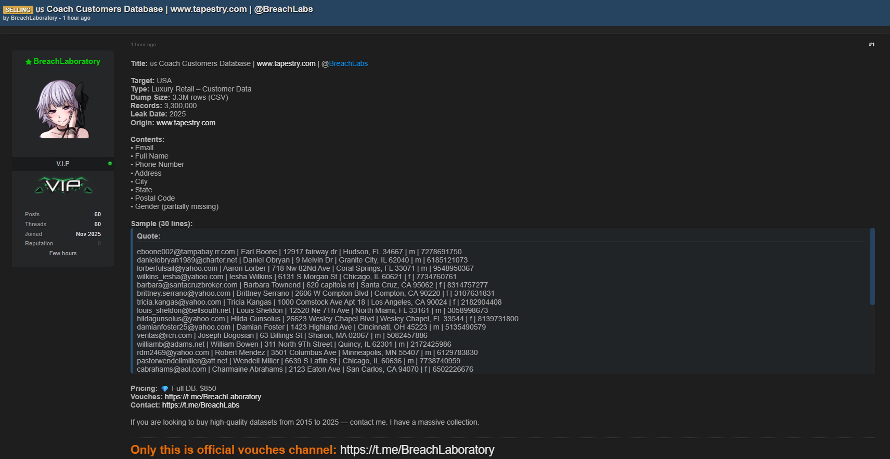Click the quote box vertical scrollbar
Viewport: 890px width, 459px height.
pyautogui.click(x=872, y=267)
